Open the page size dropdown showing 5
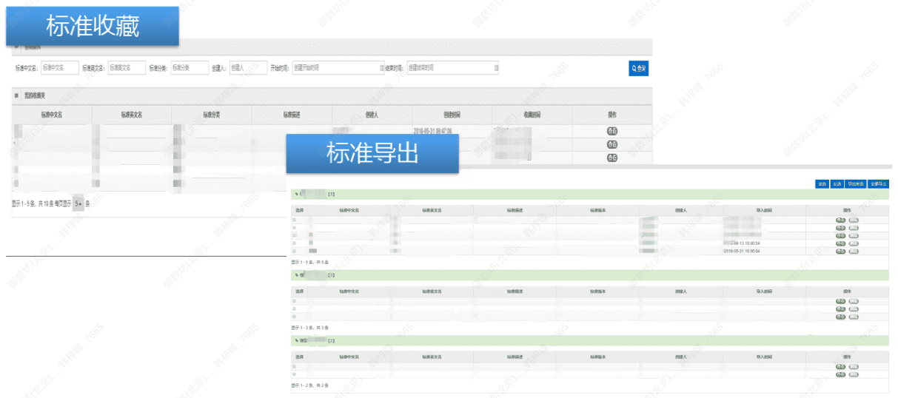 click(78, 203)
